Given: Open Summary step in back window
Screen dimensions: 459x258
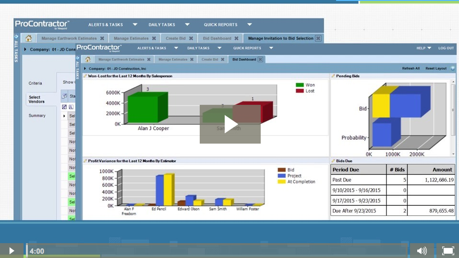Looking at the screenshot, I should pos(37,115).
